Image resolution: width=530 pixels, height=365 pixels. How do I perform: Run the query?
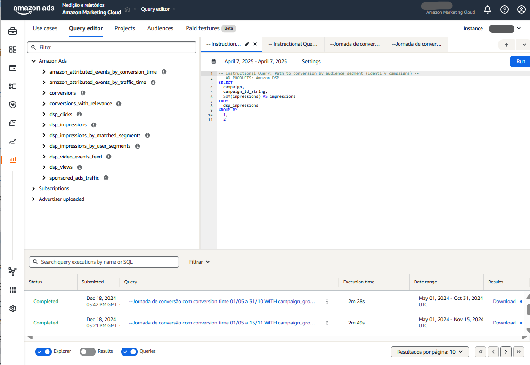point(521,62)
